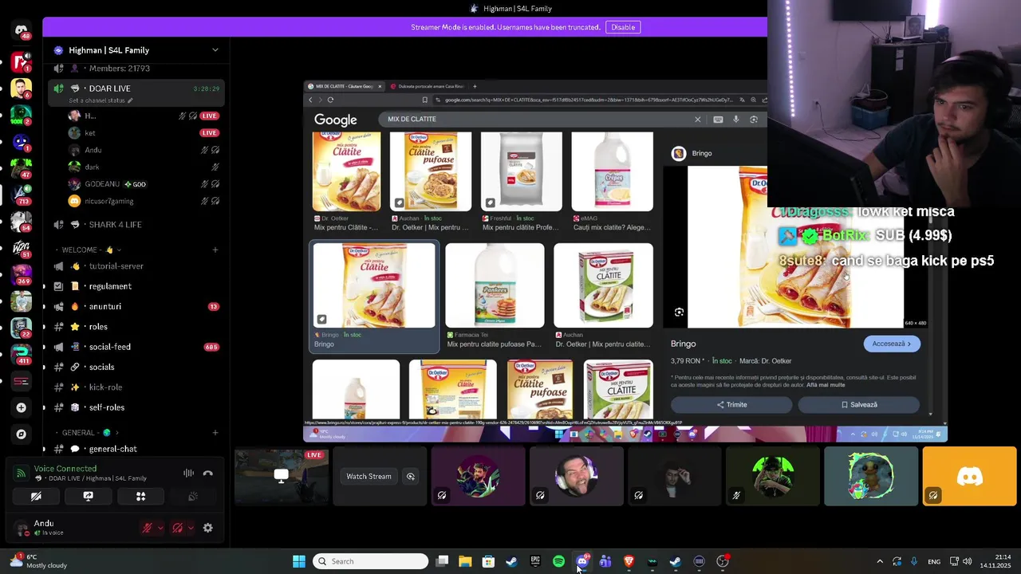Open the Windows Start menu
This screenshot has width=1021, height=574.
click(298, 561)
